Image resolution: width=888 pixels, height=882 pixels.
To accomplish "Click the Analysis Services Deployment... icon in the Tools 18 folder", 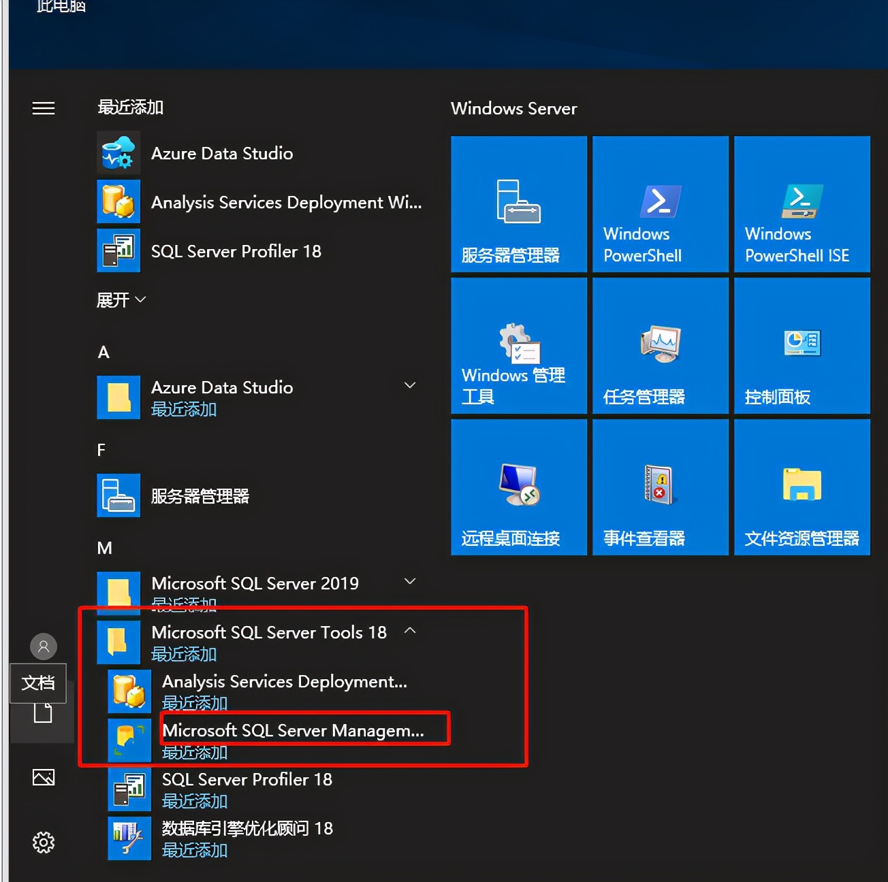I will point(129,691).
